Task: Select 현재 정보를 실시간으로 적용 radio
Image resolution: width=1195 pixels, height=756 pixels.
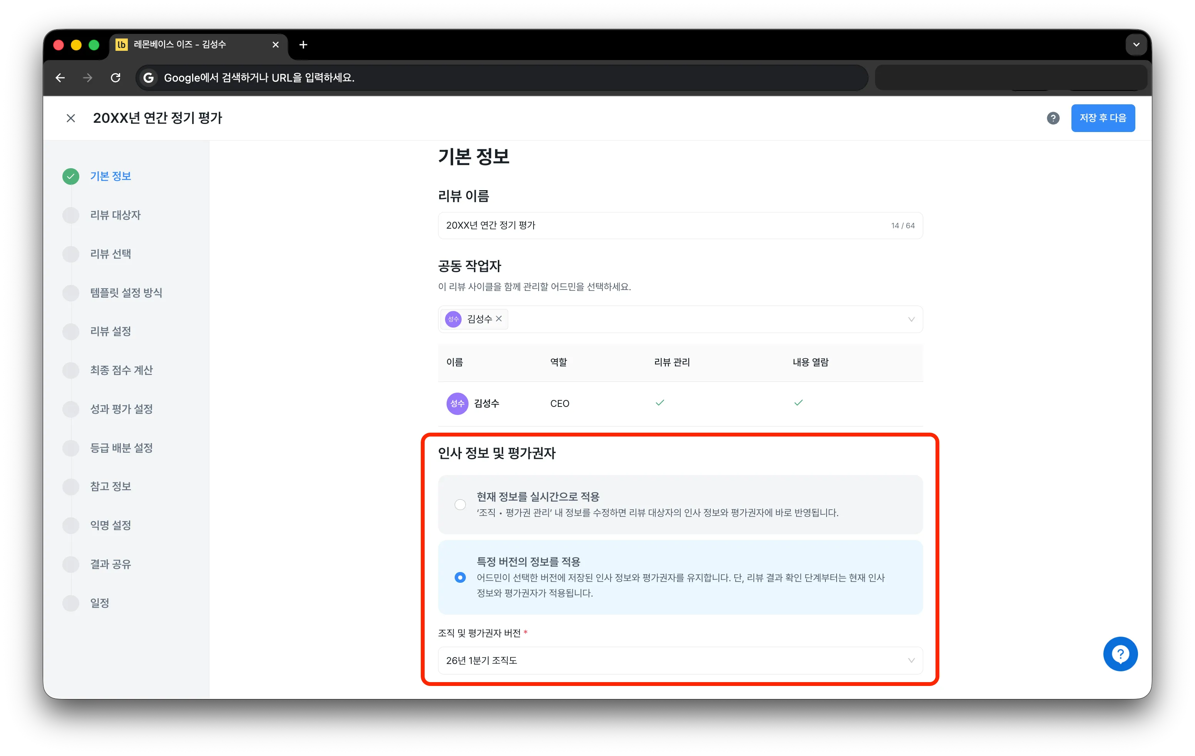Action: click(460, 505)
